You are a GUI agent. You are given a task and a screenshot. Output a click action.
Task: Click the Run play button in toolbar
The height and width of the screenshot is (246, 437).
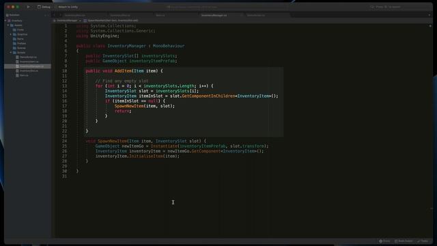point(28,7)
